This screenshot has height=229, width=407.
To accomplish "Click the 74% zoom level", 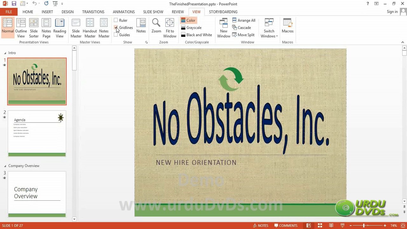I will 394,226.
